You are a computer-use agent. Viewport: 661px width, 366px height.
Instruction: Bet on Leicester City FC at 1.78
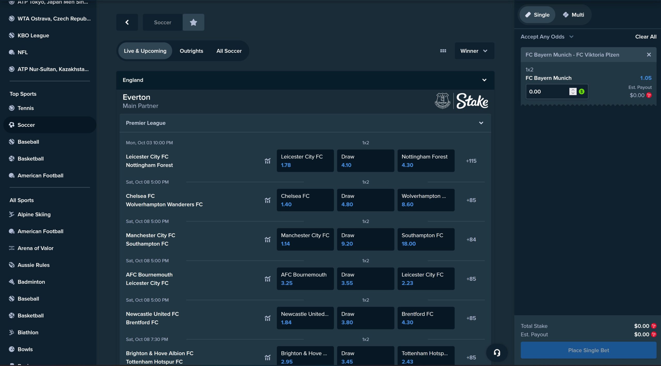click(x=305, y=161)
